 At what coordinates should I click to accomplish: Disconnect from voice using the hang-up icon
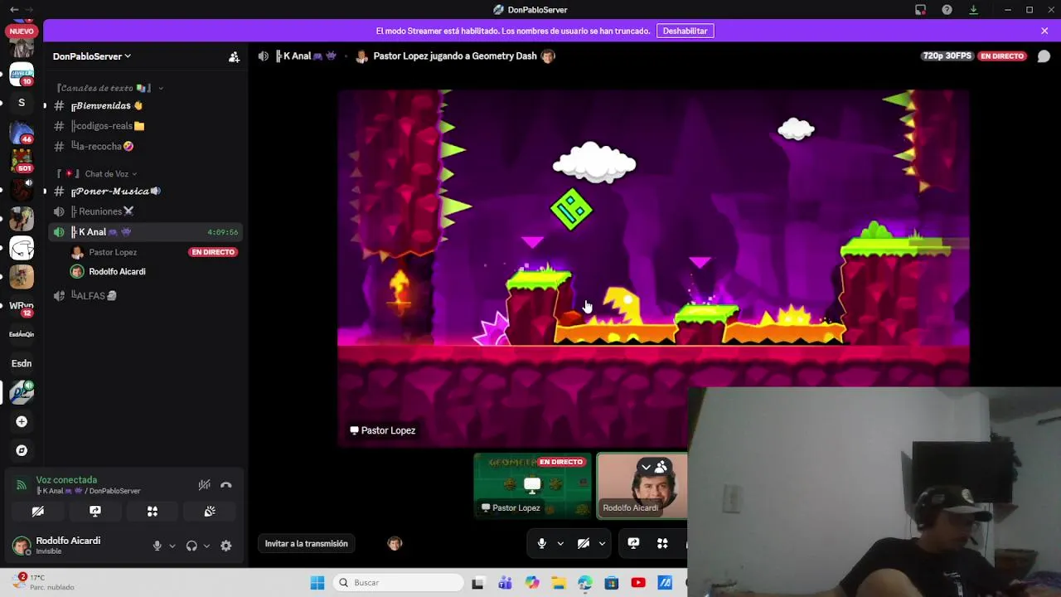pos(226,485)
